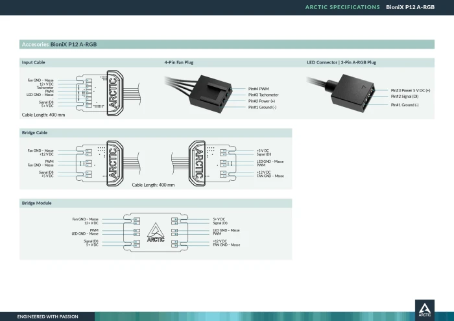Click the Cable Length 400 mm under Input Cable
Screen dimensions: 454x321
pos(43,115)
